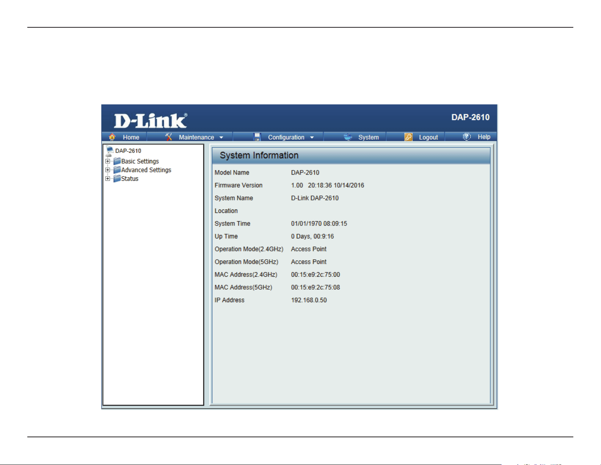Expand the Basic Settings tree node
The width and height of the screenshot is (601, 465).
(x=108, y=161)
